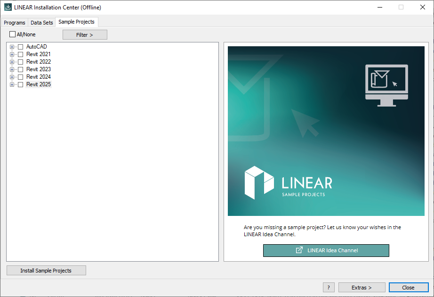Click the external link icon in Idea Channel button
Viewport: 434px width, 297px height.
(x=299, y=250)
